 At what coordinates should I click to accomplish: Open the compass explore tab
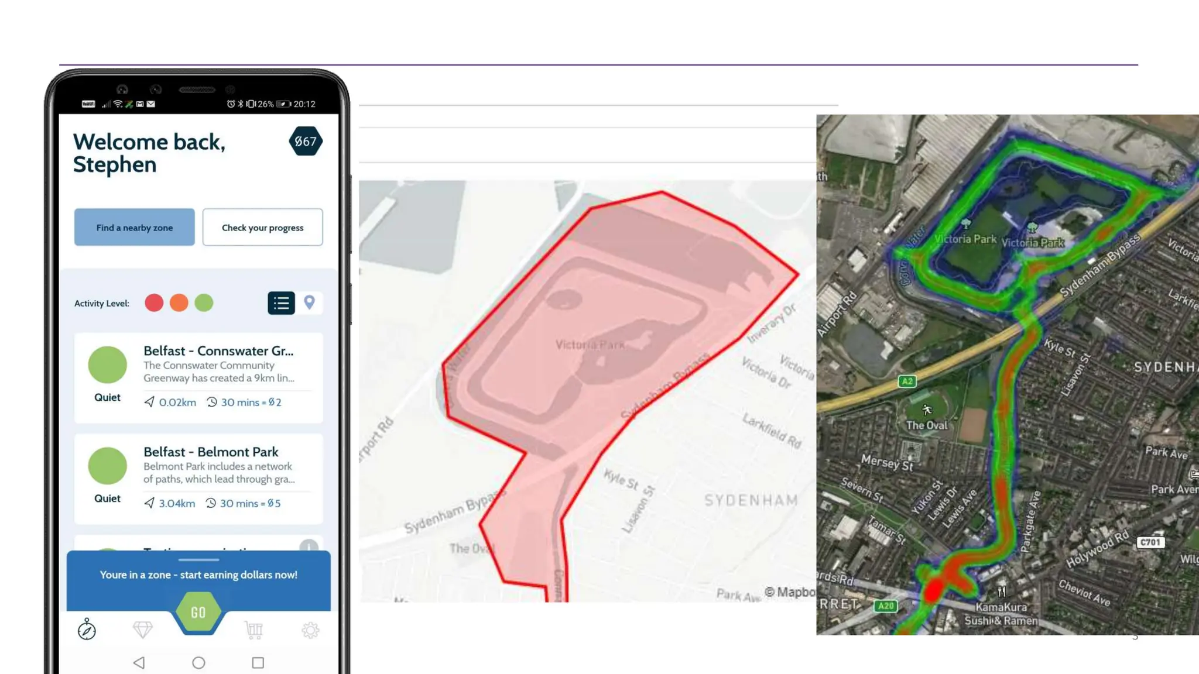(x=87, y=630)
